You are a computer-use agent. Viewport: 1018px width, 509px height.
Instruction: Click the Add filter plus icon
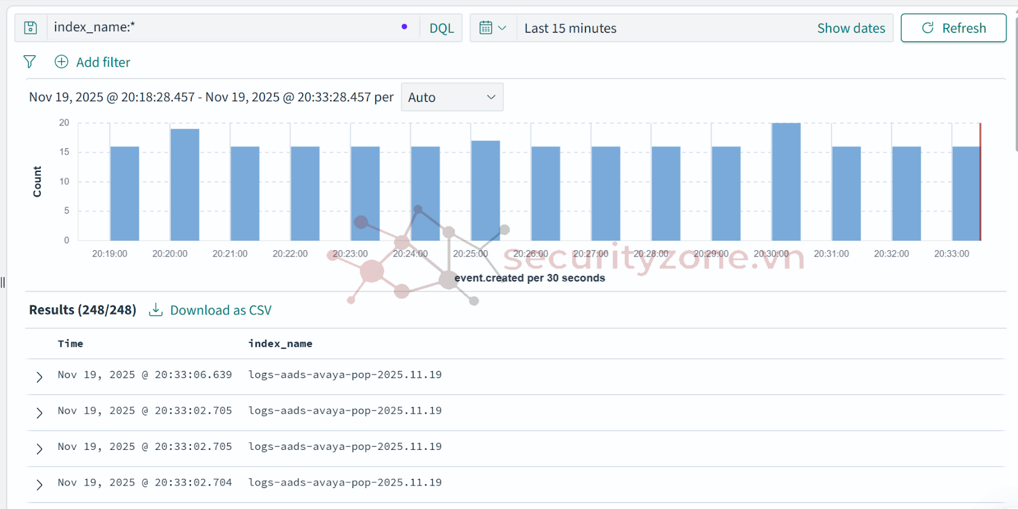61,62
